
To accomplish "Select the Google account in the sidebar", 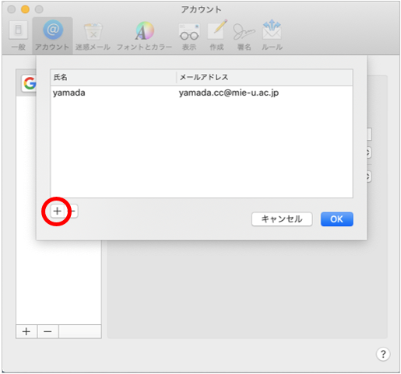I will click(x=29, y=83).
